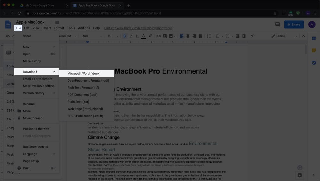Open the highlight color pen
The image size is (320, 181).
click(150, 36)
